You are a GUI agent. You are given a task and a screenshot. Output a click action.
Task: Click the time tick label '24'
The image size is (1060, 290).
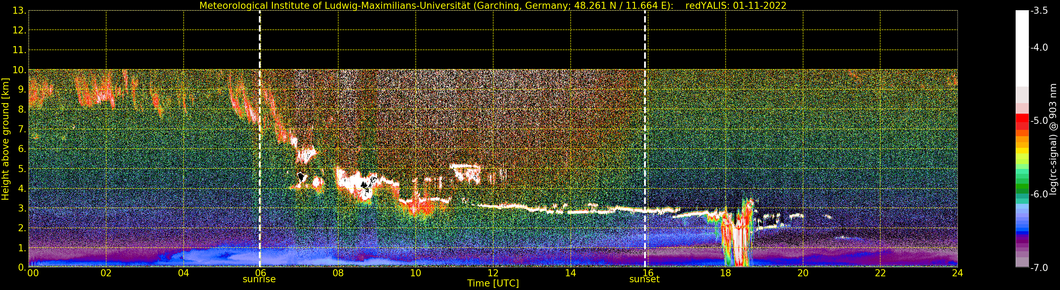point(958,273)
